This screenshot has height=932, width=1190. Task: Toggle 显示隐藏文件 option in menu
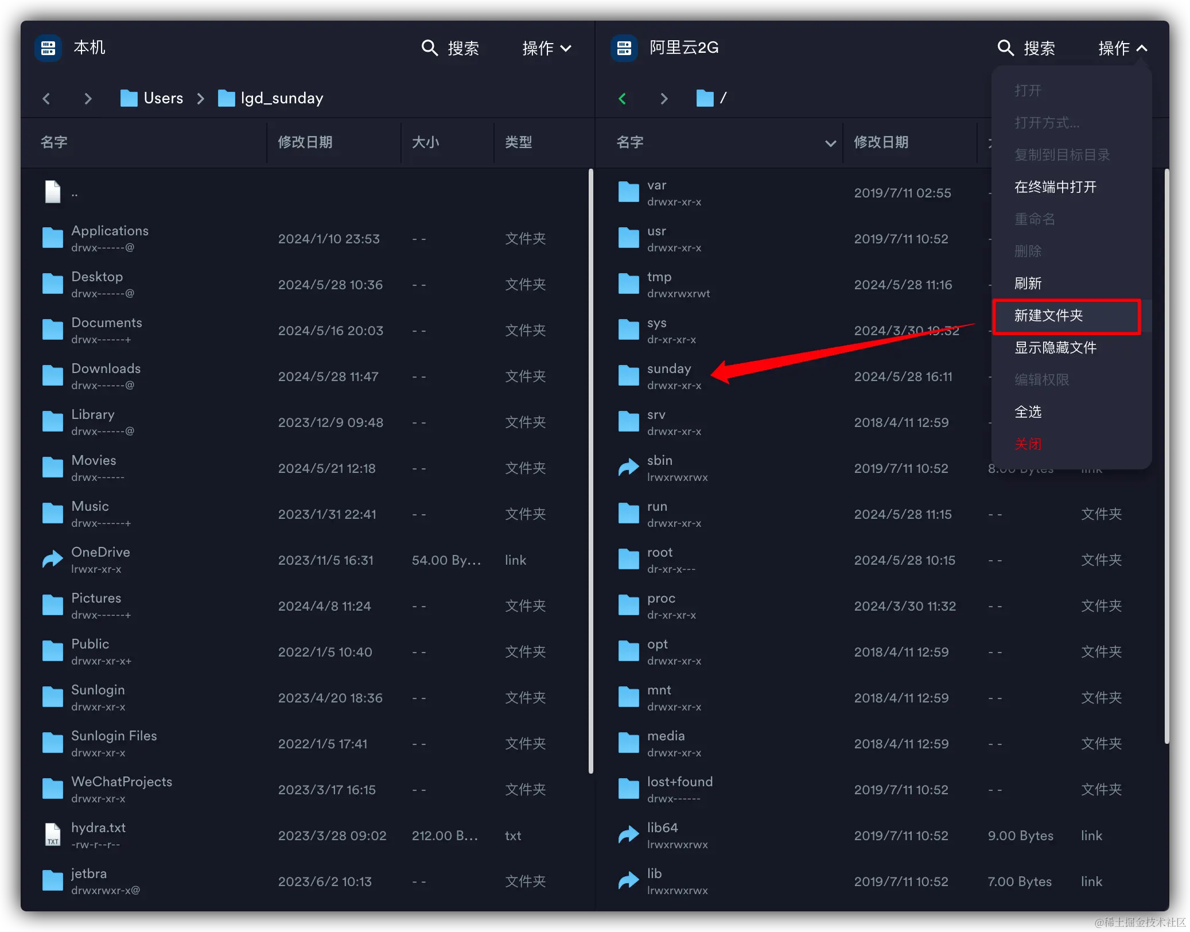coord(1055,348)
